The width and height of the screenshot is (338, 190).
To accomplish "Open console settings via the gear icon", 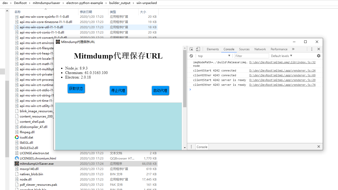I will [319, 56].
